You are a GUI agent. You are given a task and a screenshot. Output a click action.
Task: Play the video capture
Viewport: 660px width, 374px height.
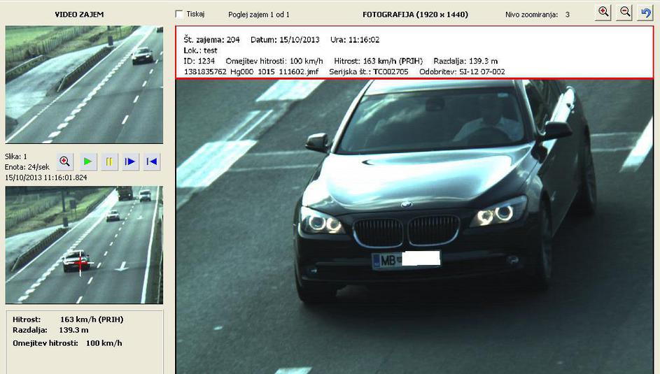point(87,161)
